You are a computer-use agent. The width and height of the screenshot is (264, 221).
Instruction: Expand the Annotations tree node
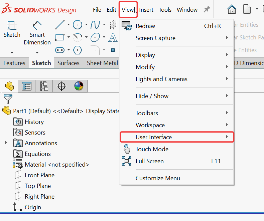click(x=6, y=143)
